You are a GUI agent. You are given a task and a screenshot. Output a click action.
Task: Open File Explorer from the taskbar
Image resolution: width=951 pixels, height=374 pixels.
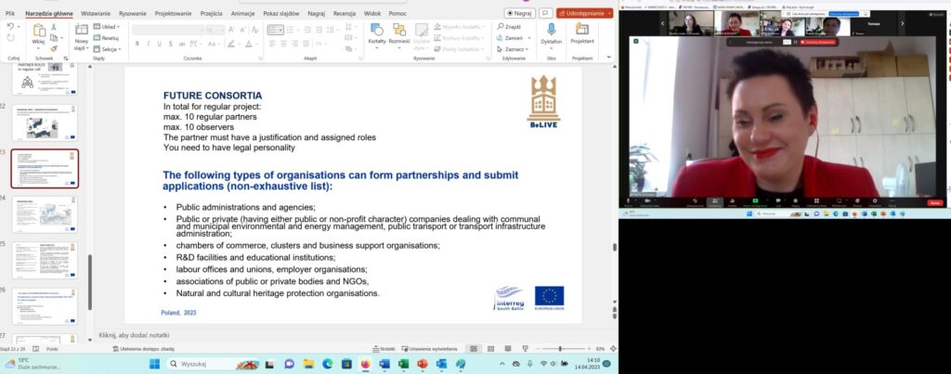click(308, 364)
